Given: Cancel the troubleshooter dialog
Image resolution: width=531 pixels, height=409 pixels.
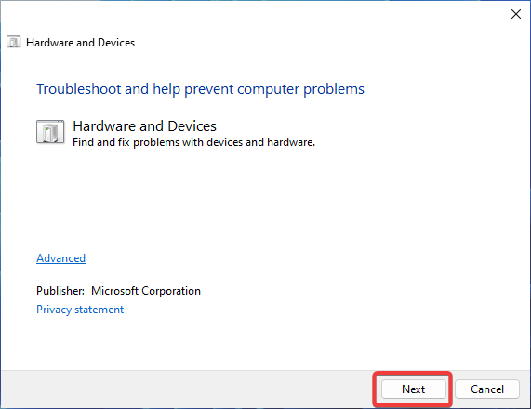Looking at the screenshot, I should [487, 389].
